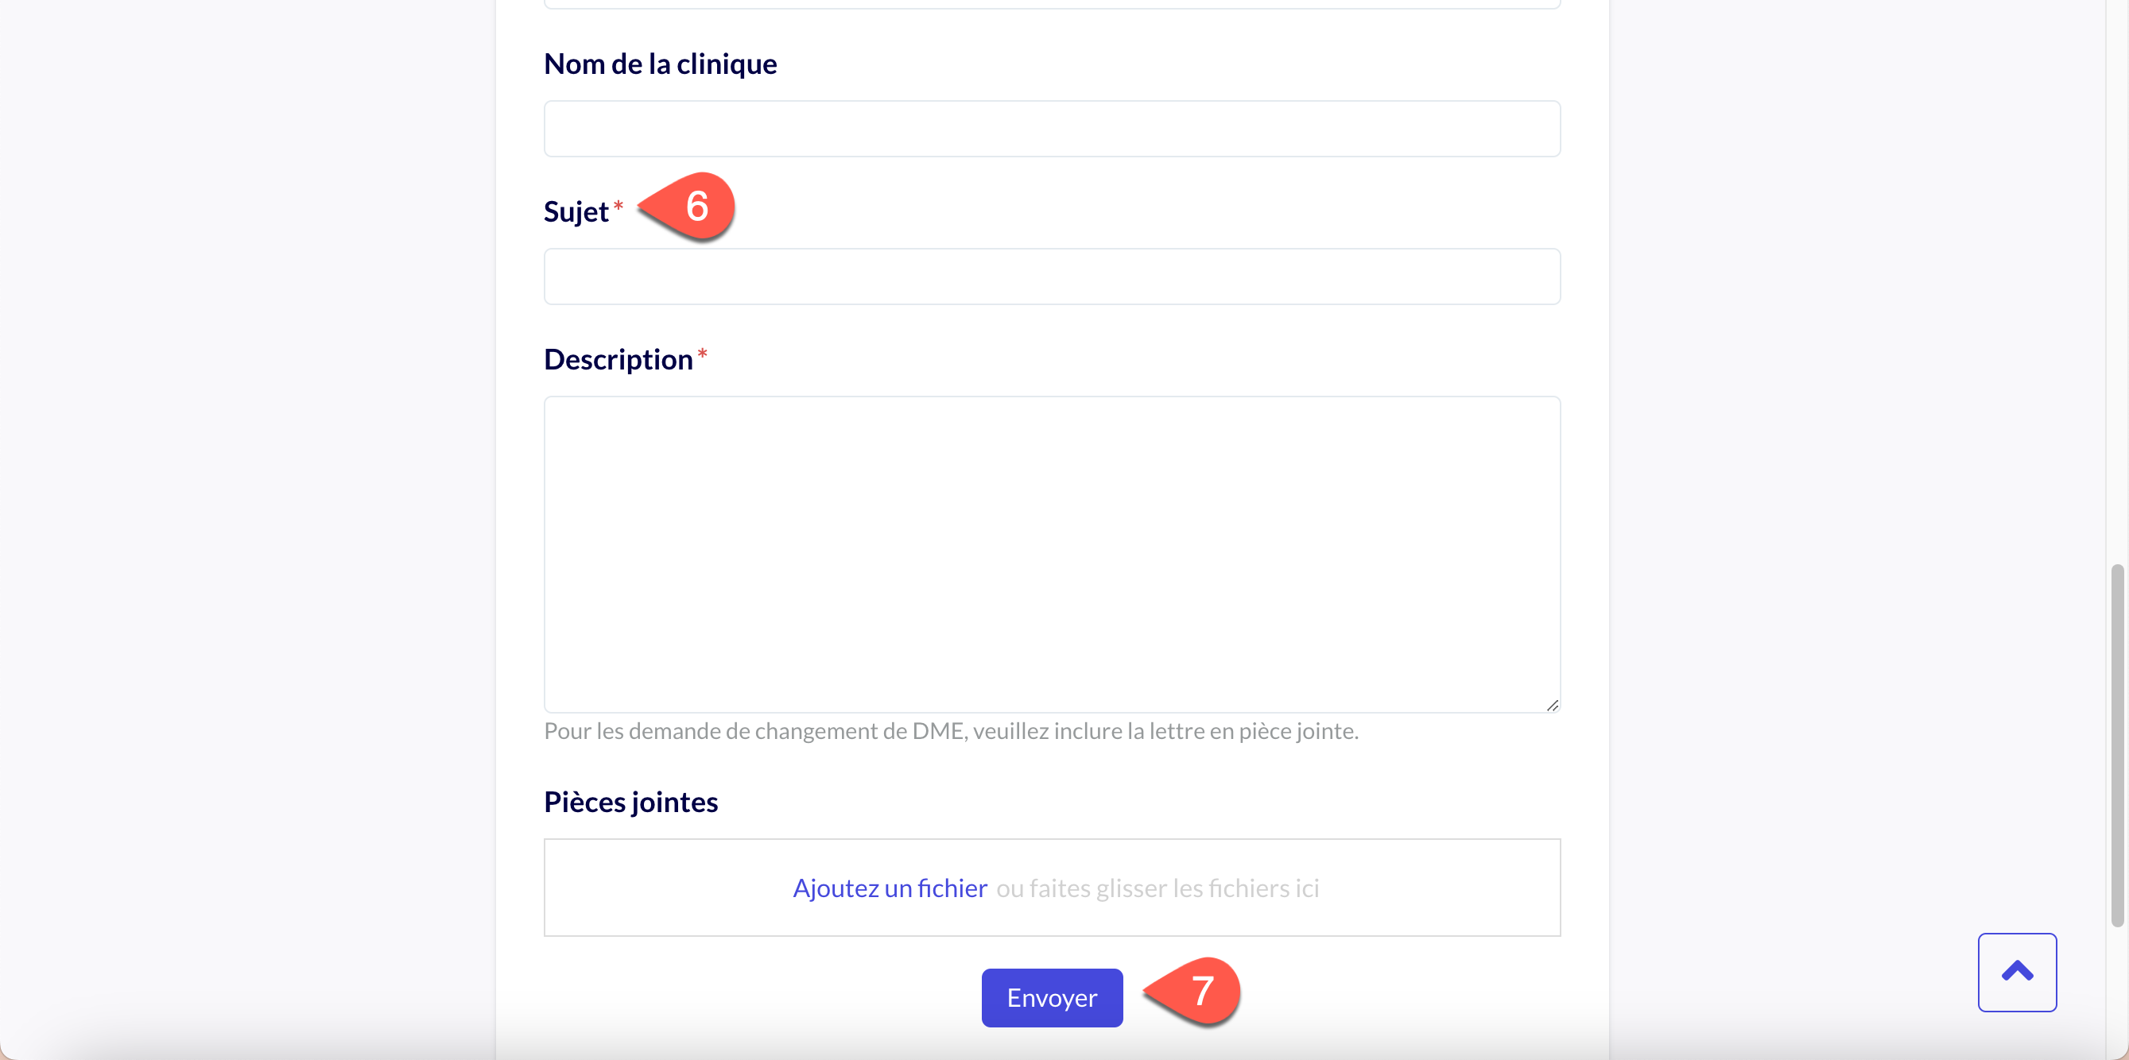Click the DME change request hint text
Image resolution: width=2129 pixels, height=1060 pixels.
pos(951,730)
